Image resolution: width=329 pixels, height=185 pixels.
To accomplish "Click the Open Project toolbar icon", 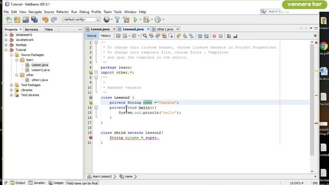I will (26, 20).
